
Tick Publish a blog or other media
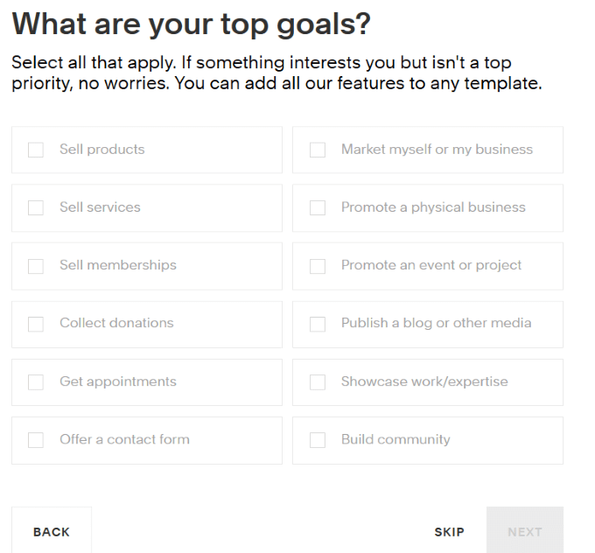point(318,324)
